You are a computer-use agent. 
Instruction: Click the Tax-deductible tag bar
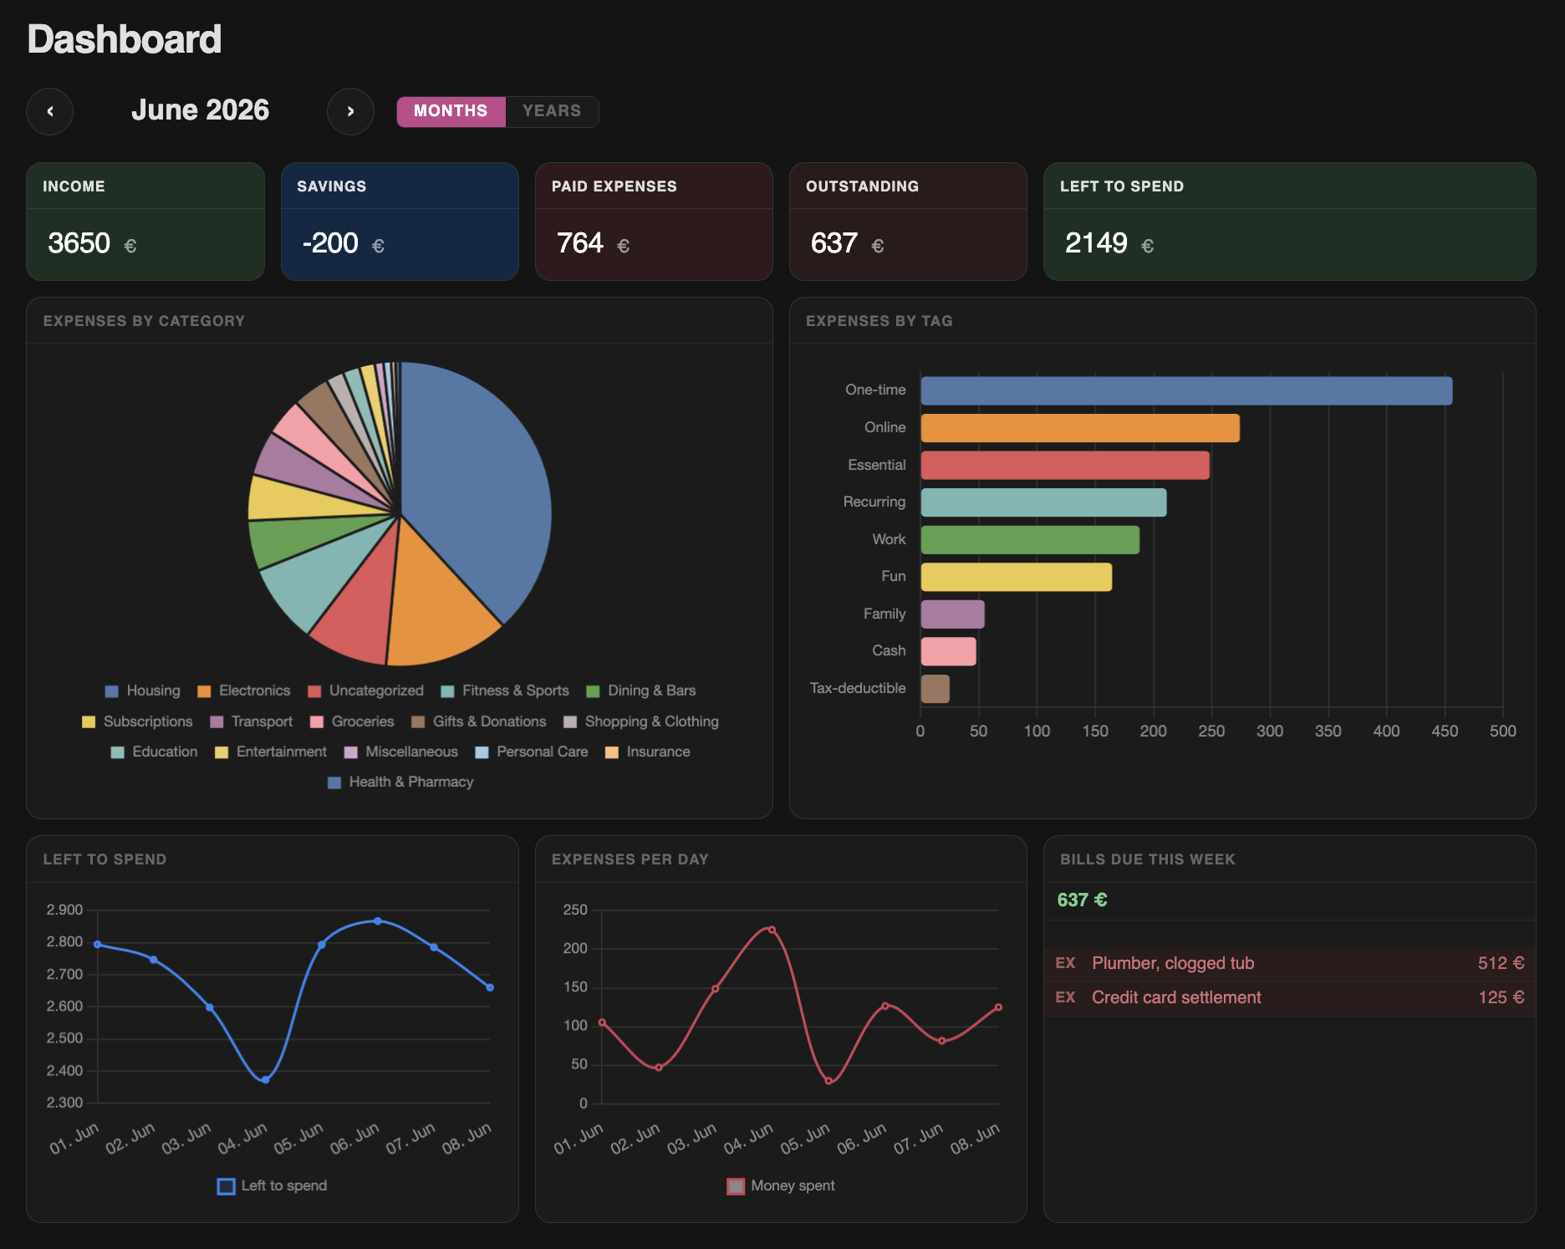pos(935,688)
